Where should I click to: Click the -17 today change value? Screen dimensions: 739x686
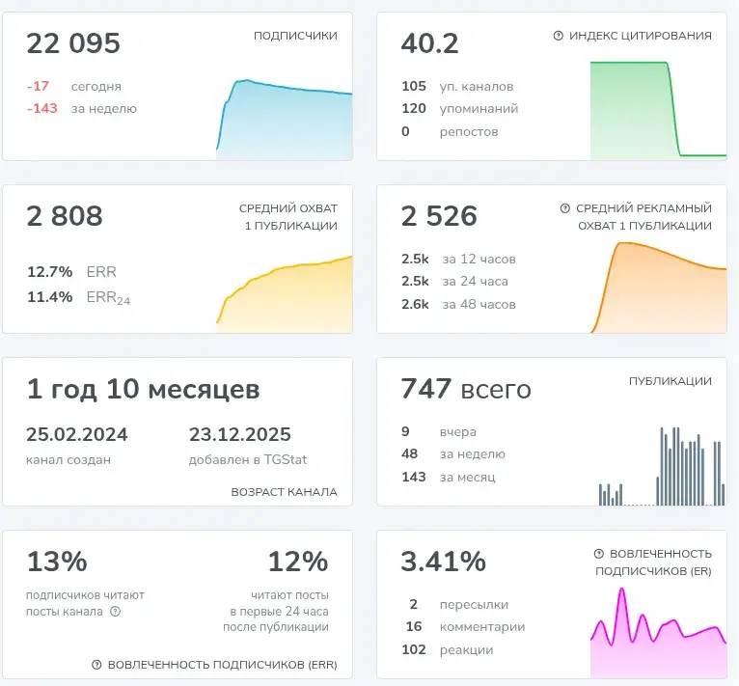39,86
